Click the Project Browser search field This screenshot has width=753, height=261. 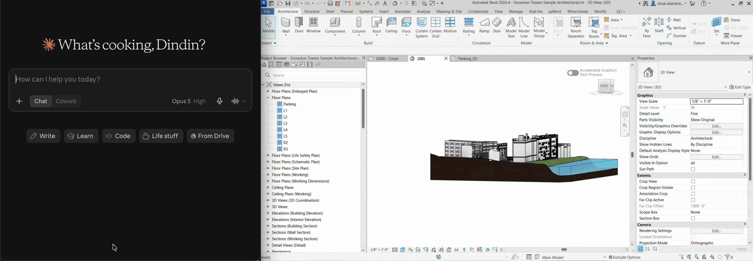point(313,75)
